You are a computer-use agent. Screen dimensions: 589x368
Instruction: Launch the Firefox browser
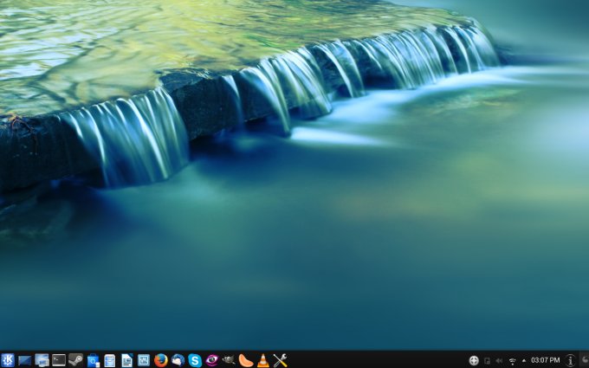[160, 360]
